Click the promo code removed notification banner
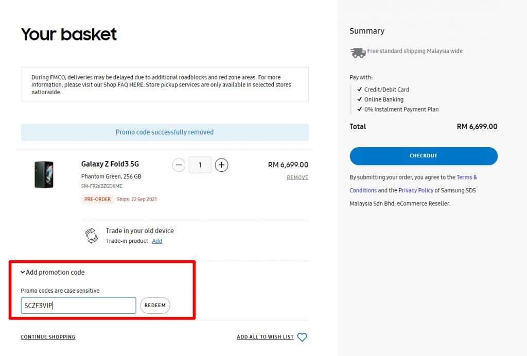The height and width of the screenshot is (356, 527). click(x=165, y=132)
